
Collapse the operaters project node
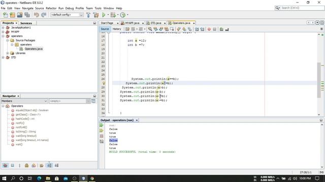click(3, 36)
